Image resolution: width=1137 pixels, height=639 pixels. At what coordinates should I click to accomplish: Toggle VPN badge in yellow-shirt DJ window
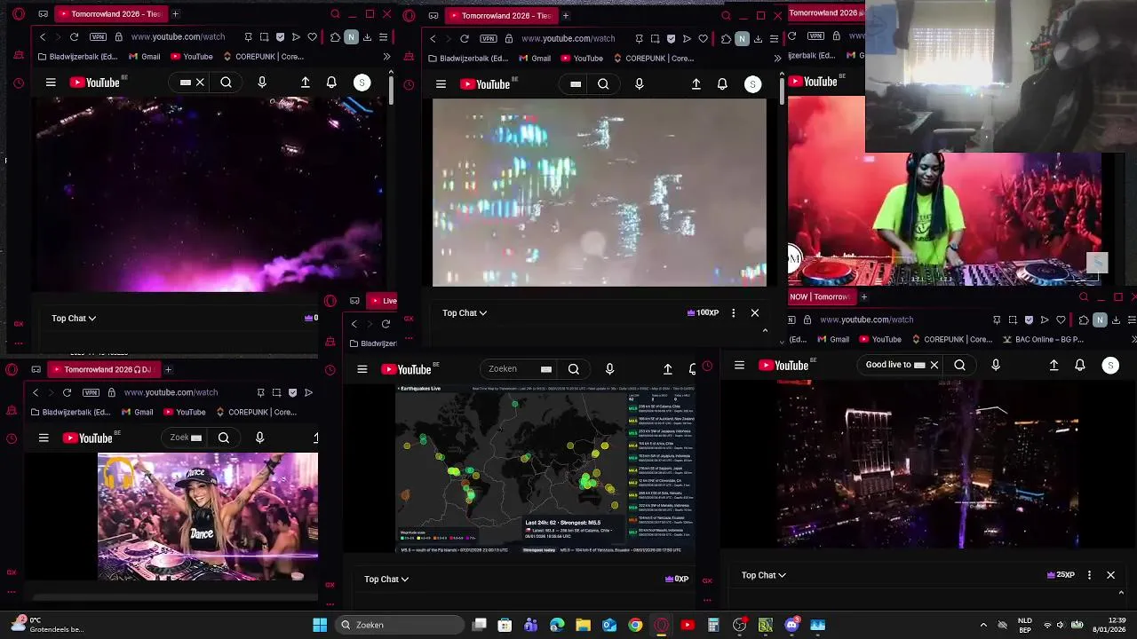(814, 36)
